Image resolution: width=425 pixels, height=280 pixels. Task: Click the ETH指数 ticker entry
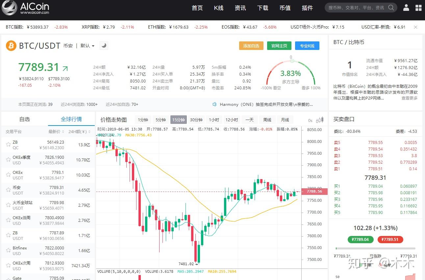pyautogui.click(x=178, y=27)
